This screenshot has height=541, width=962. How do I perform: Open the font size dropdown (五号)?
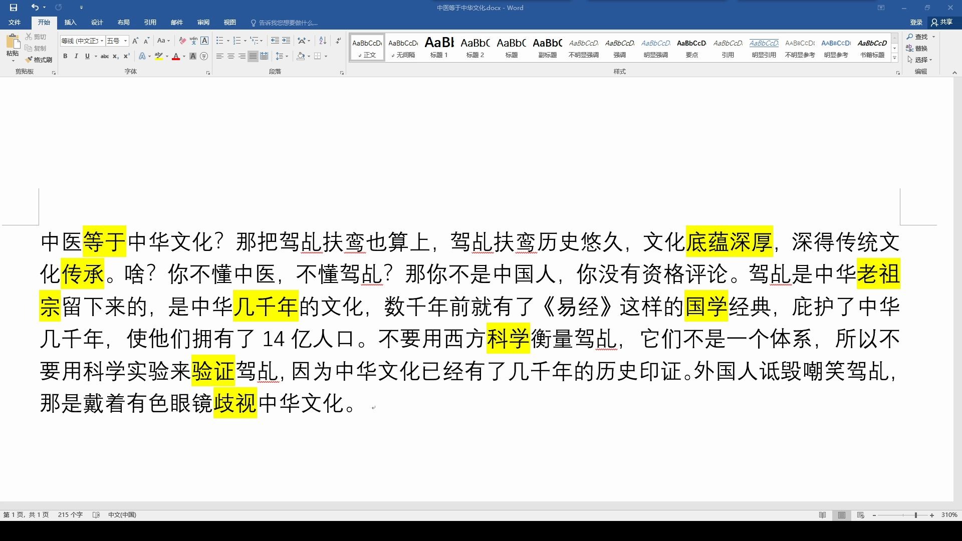(125, 41)
